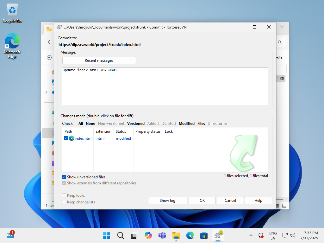Launch Copilot from taskbar
The width and height of the screenshot is (324, 243).
(148, 235)
